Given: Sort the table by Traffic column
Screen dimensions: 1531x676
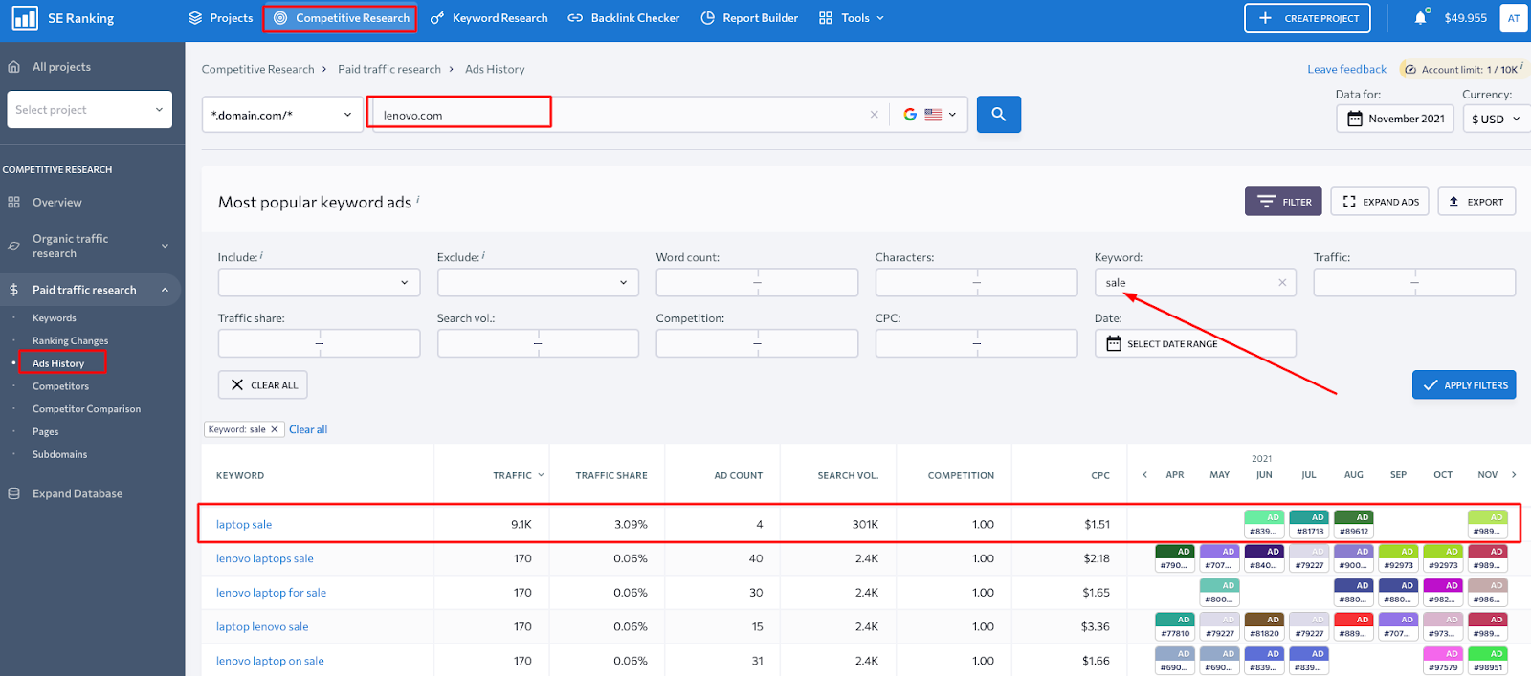Looking at the screenshot, I should tap(519, 475).
